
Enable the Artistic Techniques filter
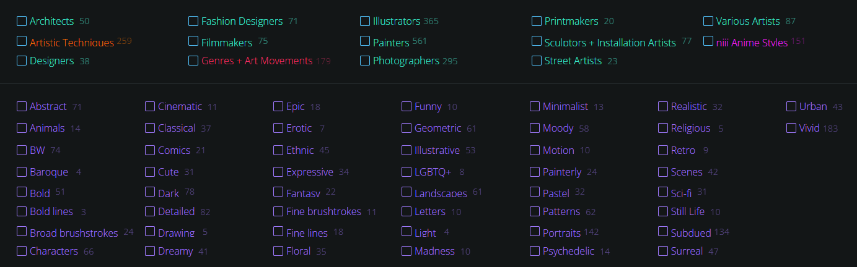22,41
